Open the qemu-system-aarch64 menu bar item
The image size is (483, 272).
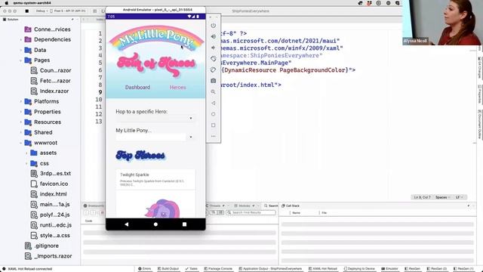point(32,3)
